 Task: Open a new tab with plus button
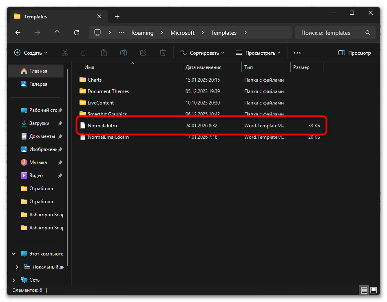[x=117, y=17]
